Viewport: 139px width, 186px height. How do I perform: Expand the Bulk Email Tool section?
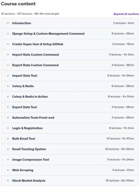pos(70,139)
